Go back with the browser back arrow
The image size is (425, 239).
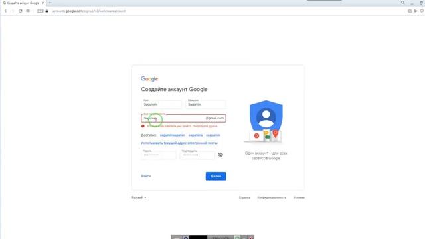[x=5, y=11]
